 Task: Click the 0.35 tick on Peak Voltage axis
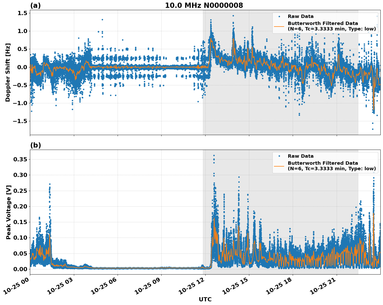click(x=20, y=159)
